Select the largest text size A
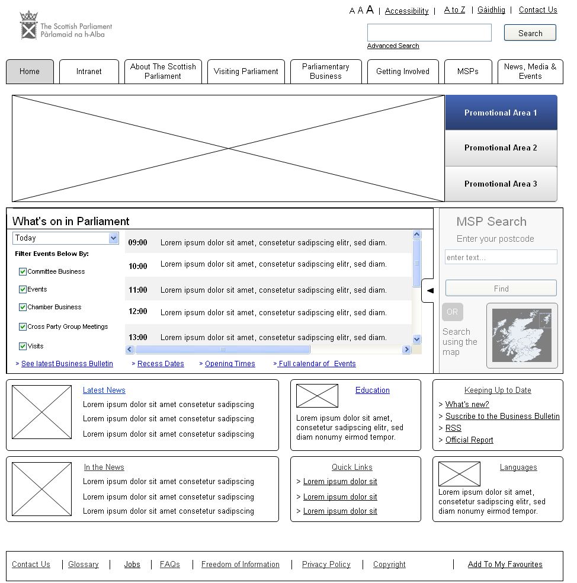The height and width of the screenshot is (583, 577). (x=370, y=9)
